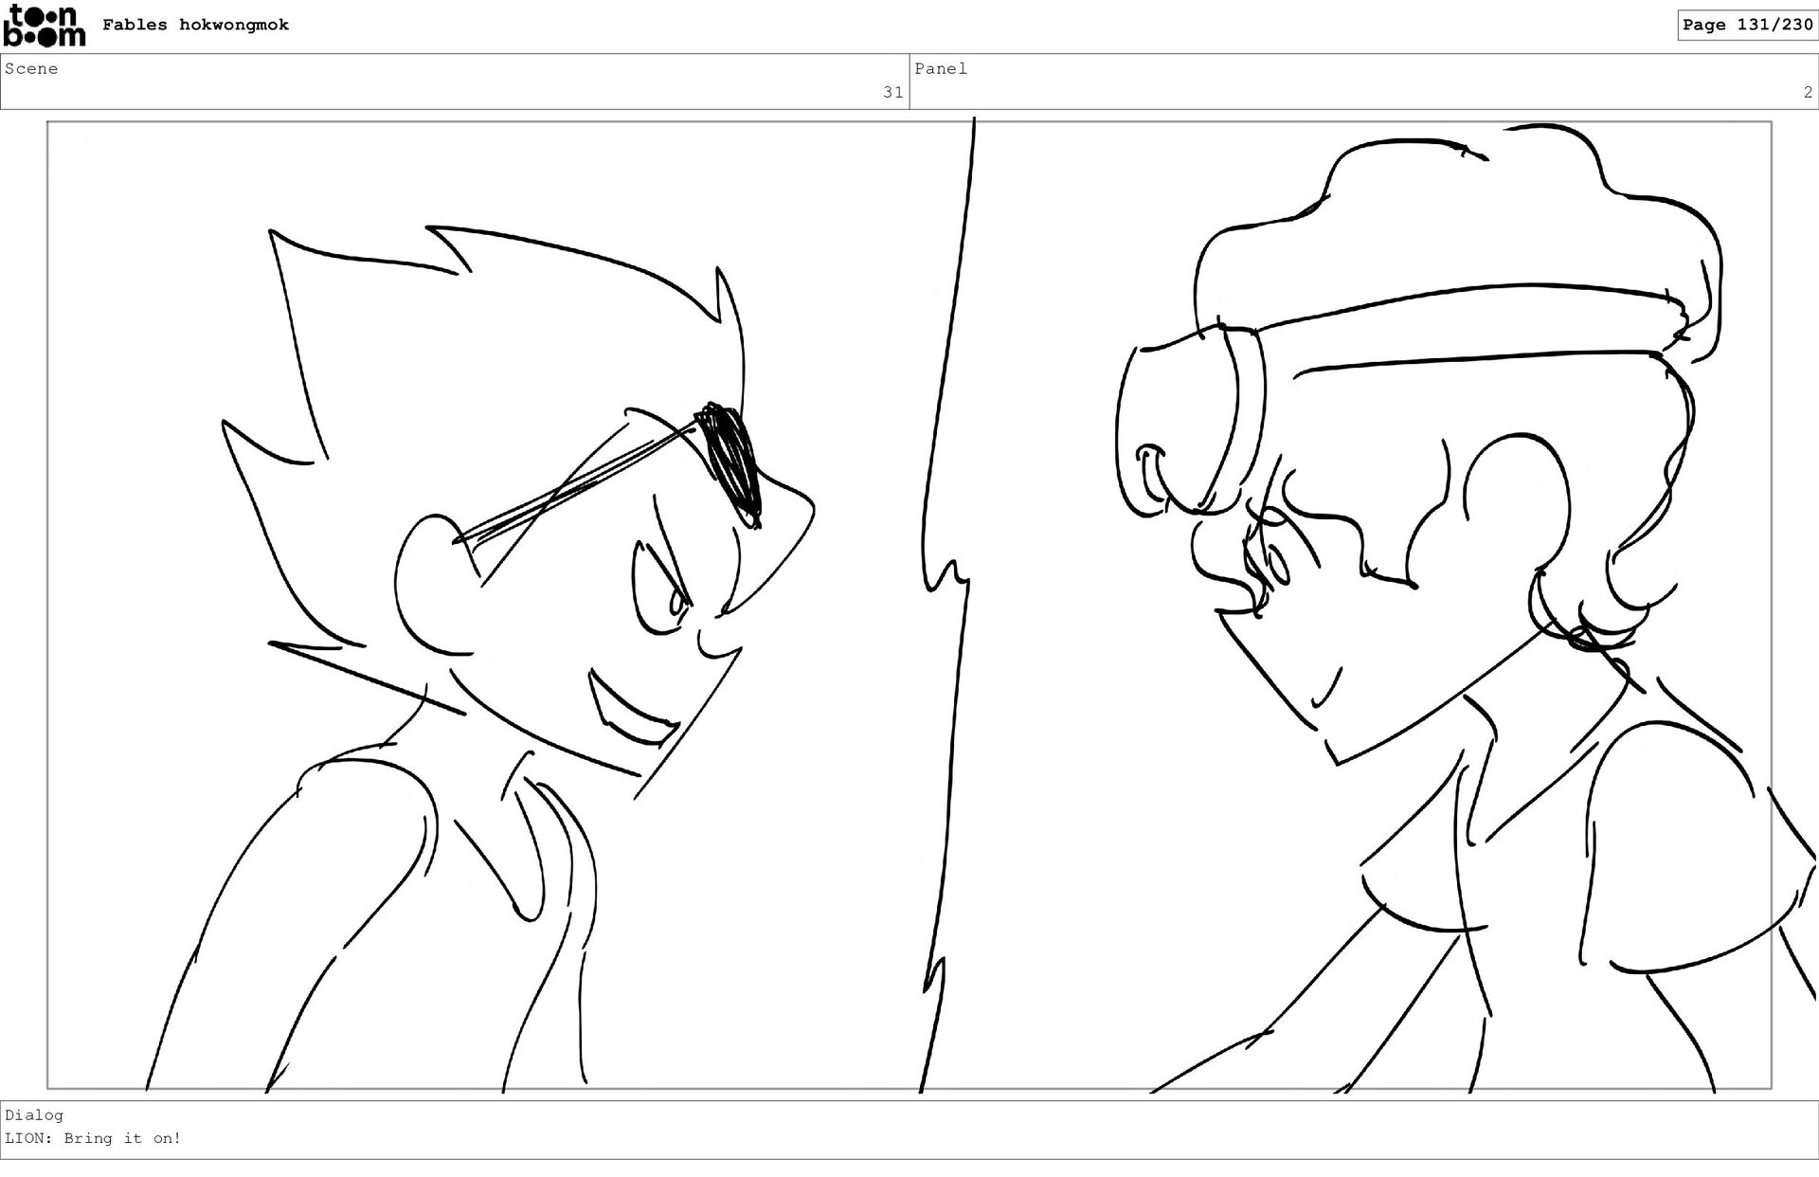
Task: Click the Dialog section label
Action: pyautogui.click(x=34, y=1115)
